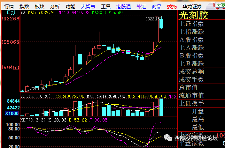The width and height of the screenshot is (225, 148).
Task: Open the 板块 menu
Action: (40, 6)
